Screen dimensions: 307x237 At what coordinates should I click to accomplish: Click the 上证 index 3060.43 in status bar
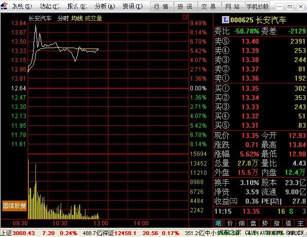[x=23, y=233]
